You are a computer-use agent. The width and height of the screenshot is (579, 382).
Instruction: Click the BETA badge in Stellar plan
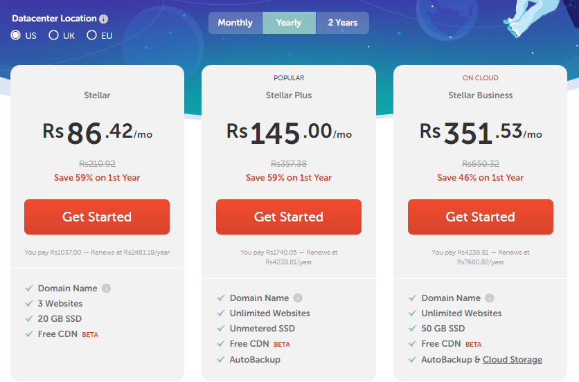coord(90,335)
